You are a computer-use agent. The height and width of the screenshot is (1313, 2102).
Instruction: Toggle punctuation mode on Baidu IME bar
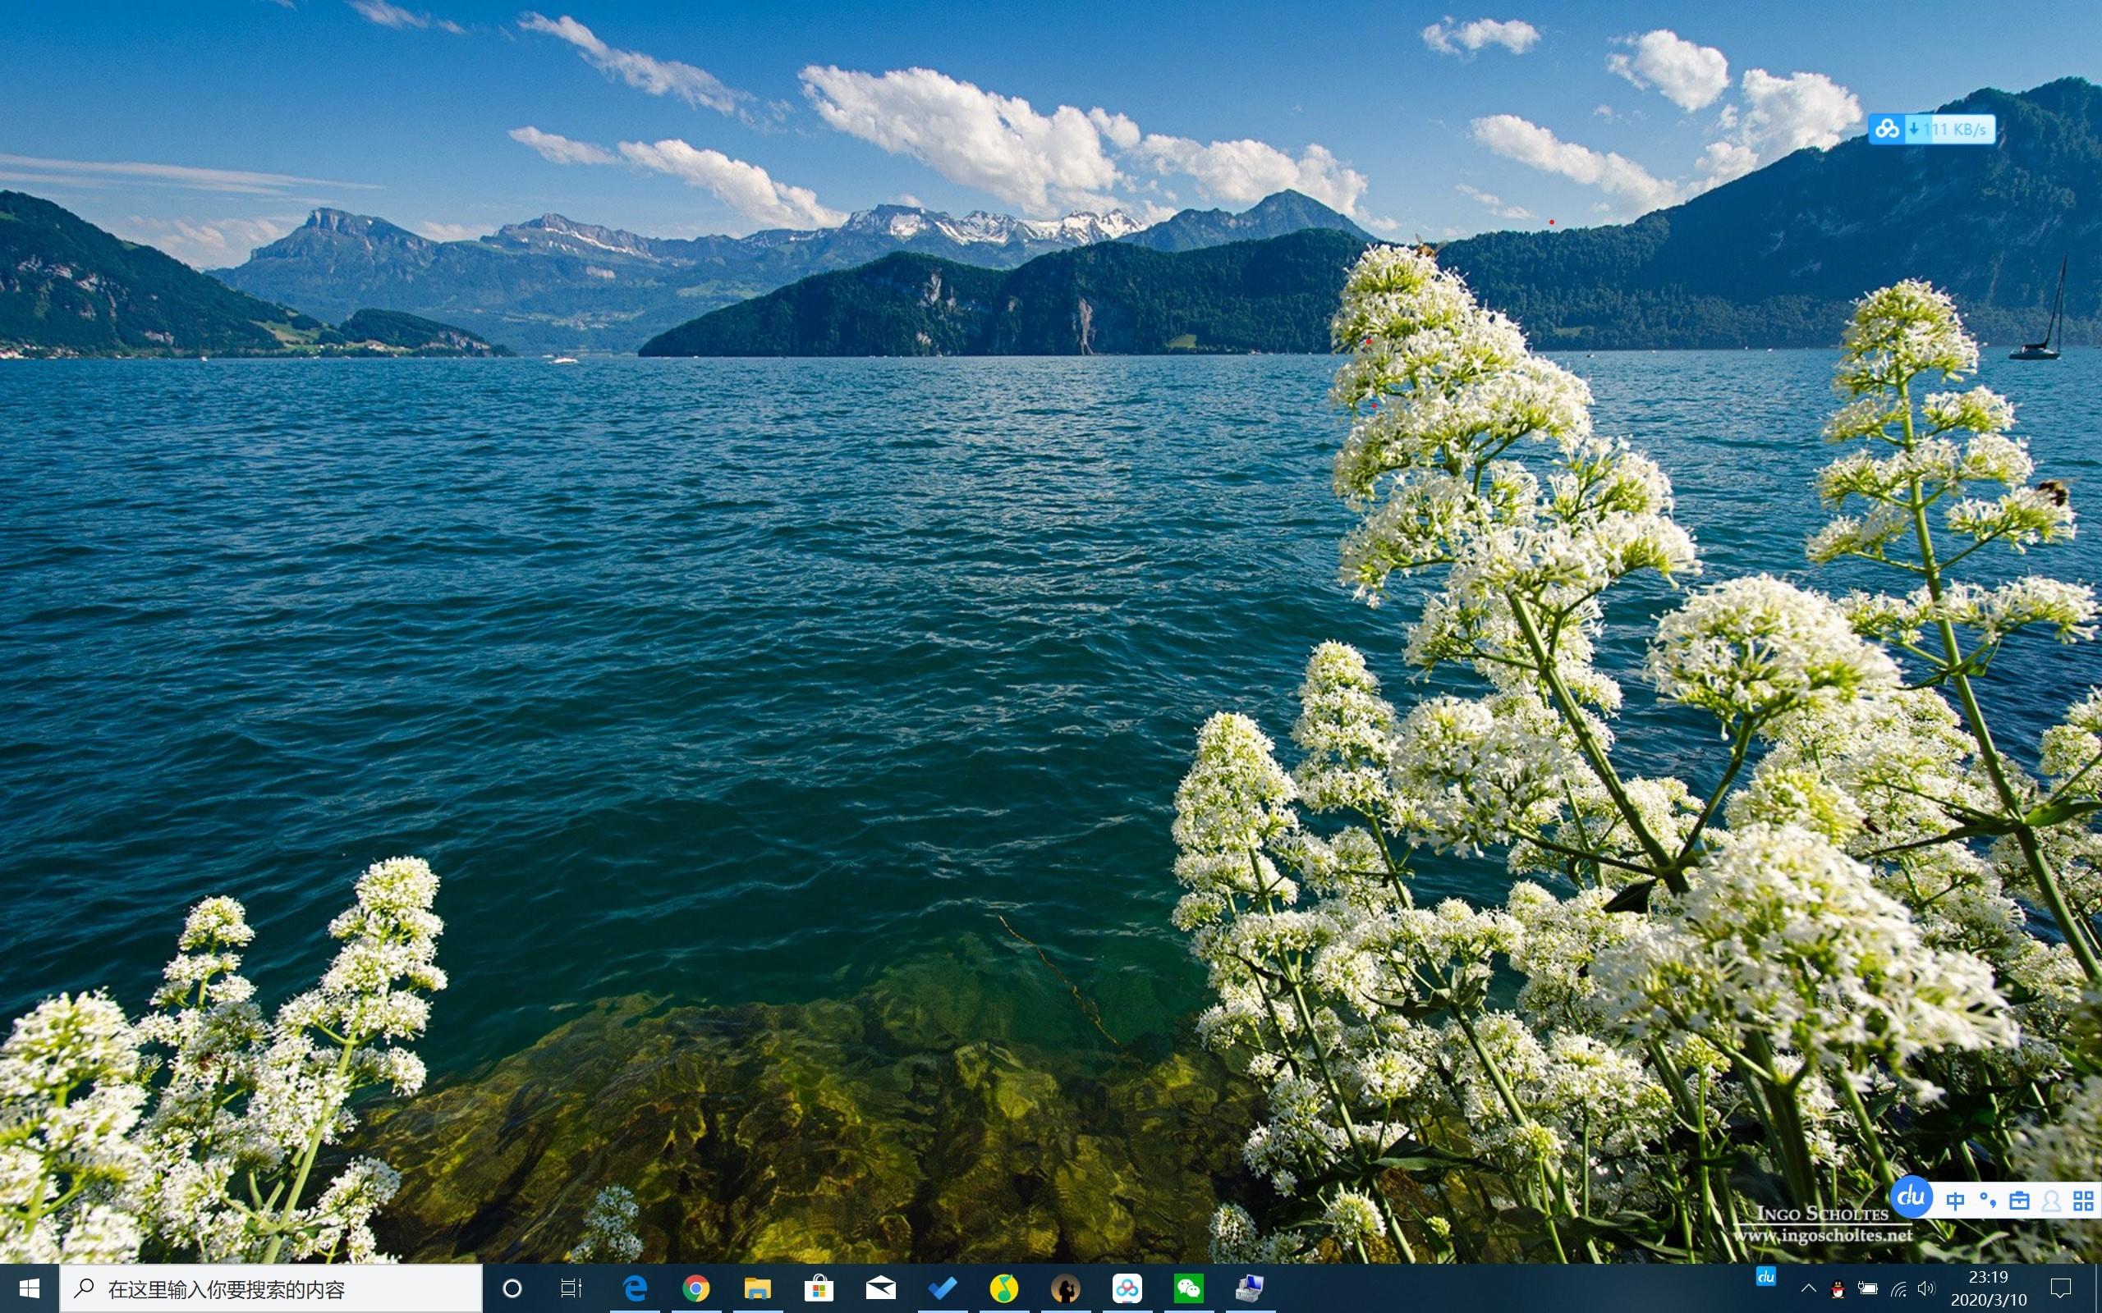[x=1986, y=1201]
